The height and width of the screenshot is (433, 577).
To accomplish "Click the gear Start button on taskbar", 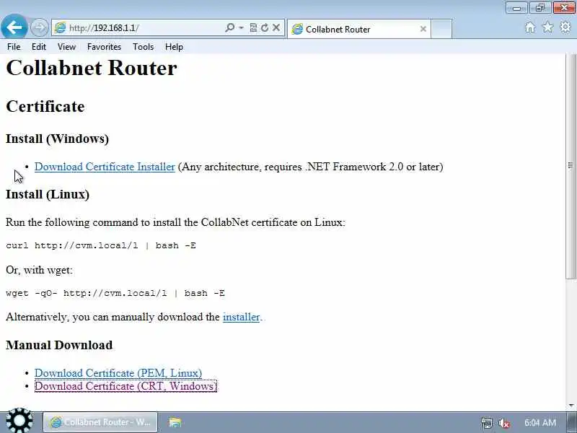I will 19,421.
